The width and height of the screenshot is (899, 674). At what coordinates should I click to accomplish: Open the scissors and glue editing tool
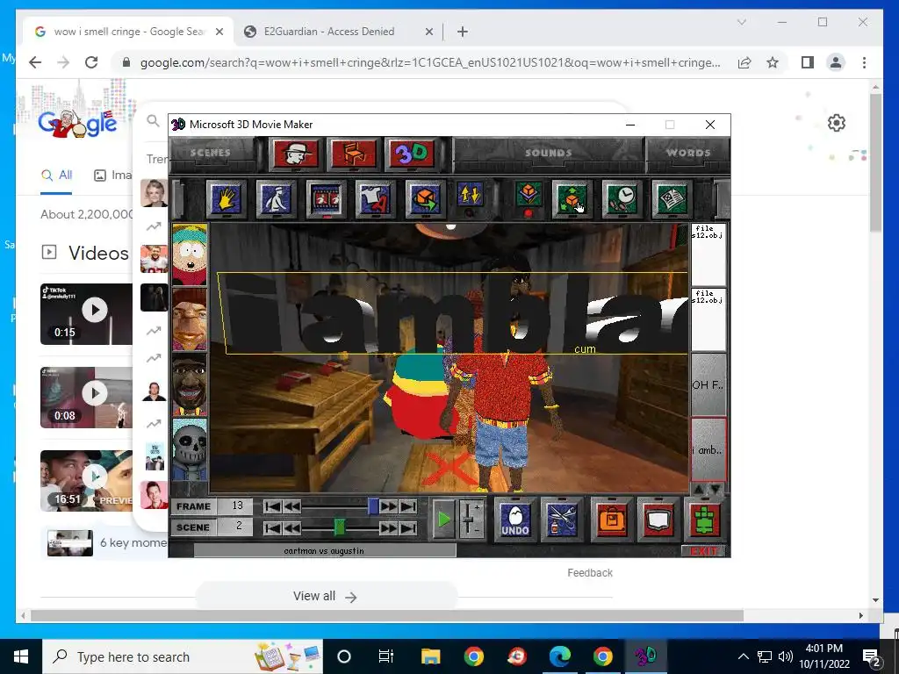point(562,520)
